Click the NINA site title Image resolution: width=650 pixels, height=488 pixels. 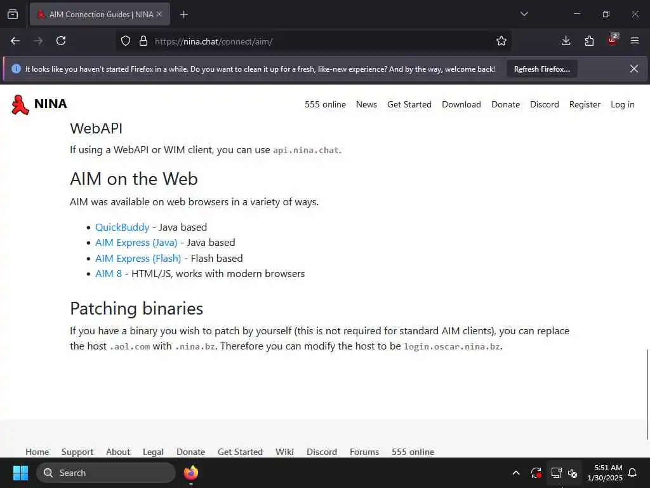coord(51,104)
